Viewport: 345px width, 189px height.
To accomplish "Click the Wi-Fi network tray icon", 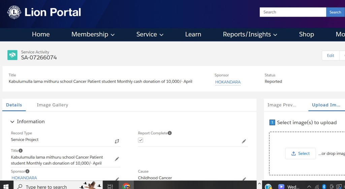I will pos(317,187).
